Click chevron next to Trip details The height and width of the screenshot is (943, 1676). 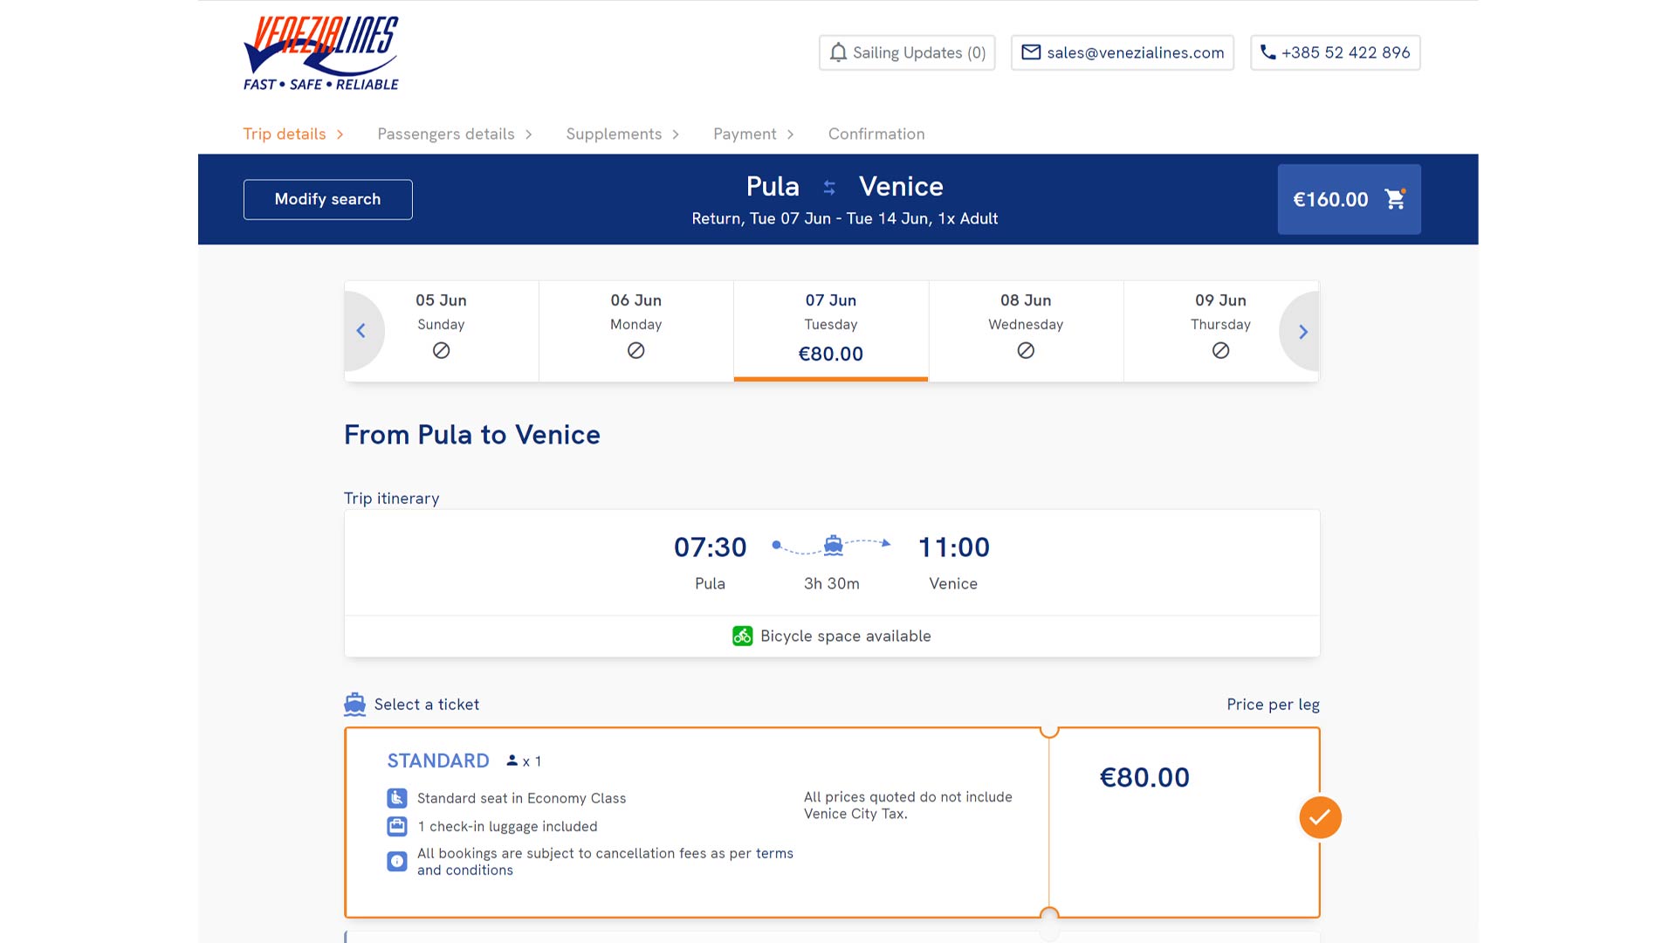(340, 134)
